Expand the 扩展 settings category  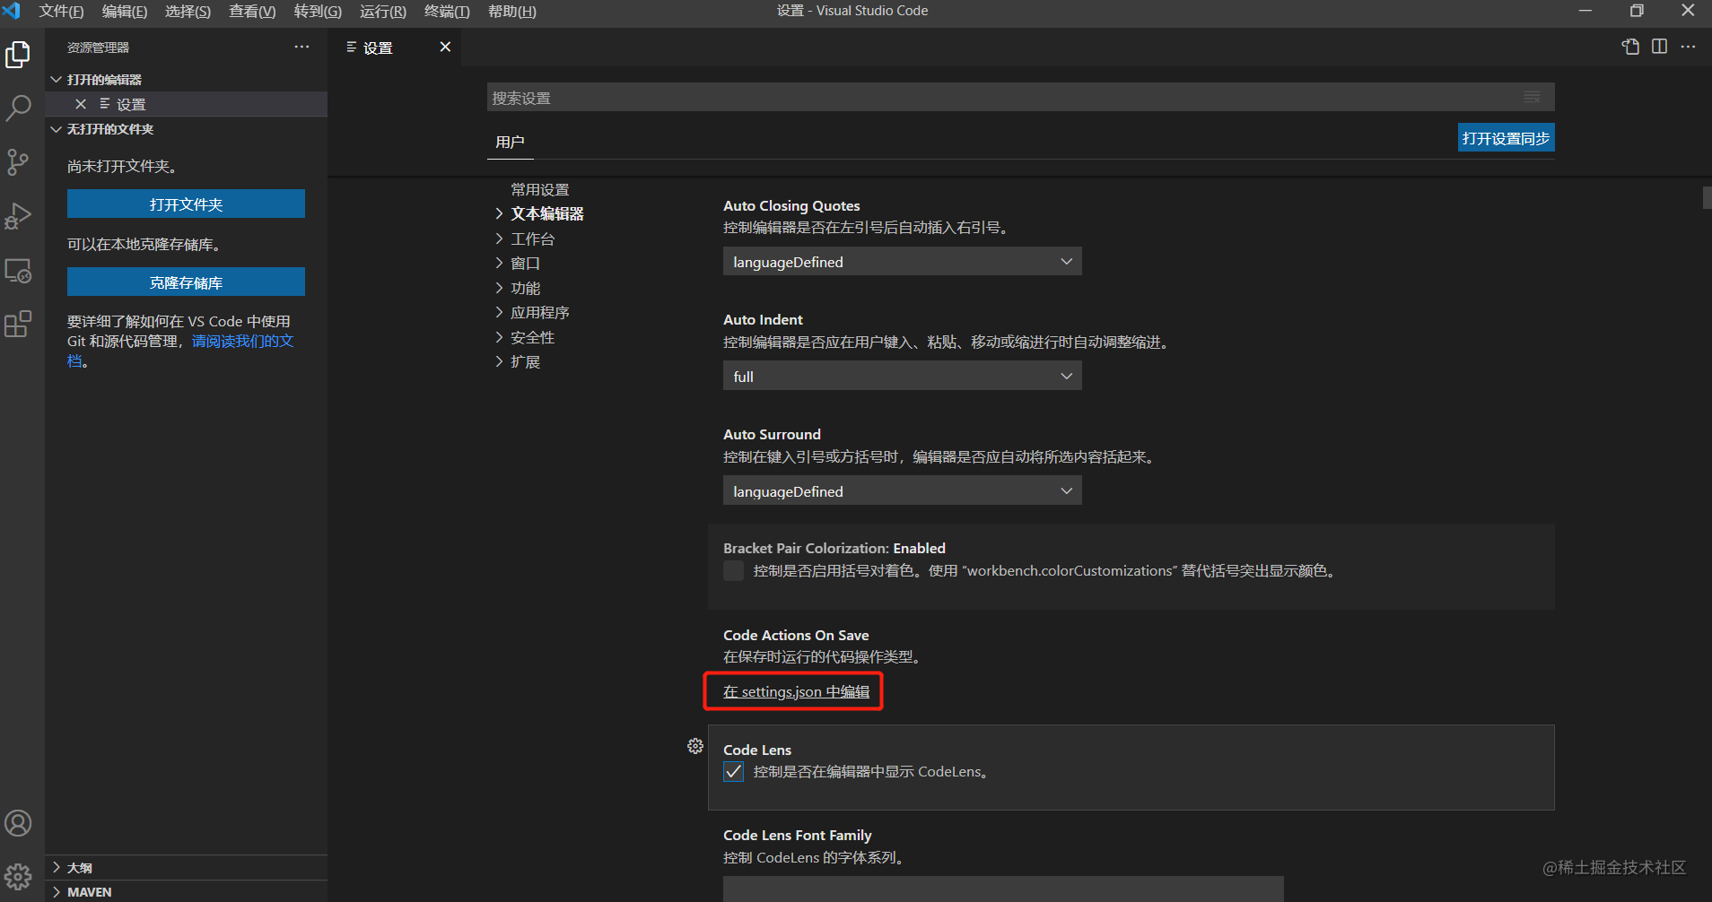(x=500, y=361)
